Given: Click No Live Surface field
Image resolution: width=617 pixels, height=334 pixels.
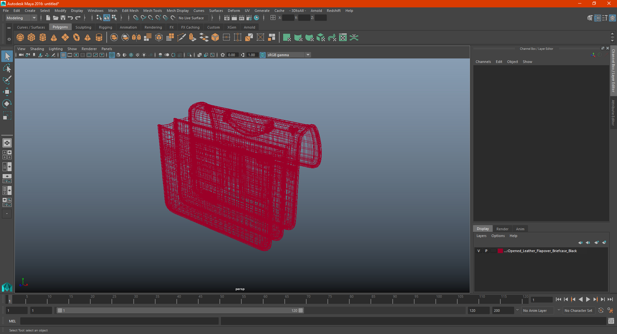Looking at the screenshot, I should click(193, 18).
